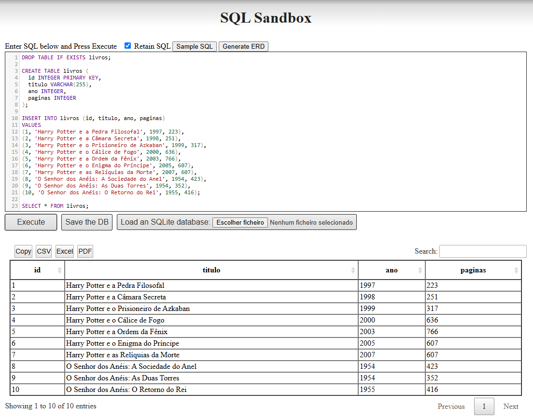Run the query with Execute

tap(31, 222)
